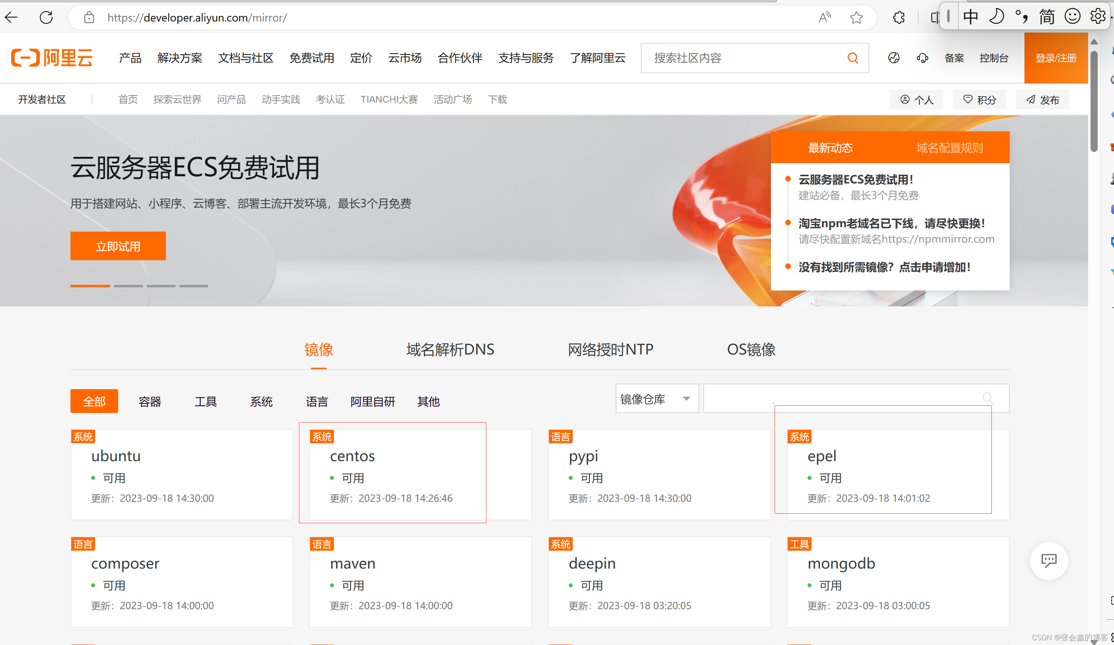
Task: Filter mirrors by 系统
Action: (x=261, y=401)
